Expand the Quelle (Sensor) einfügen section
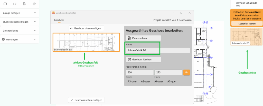Viewport: 263px width, 106px height. [x=20, y=22]
